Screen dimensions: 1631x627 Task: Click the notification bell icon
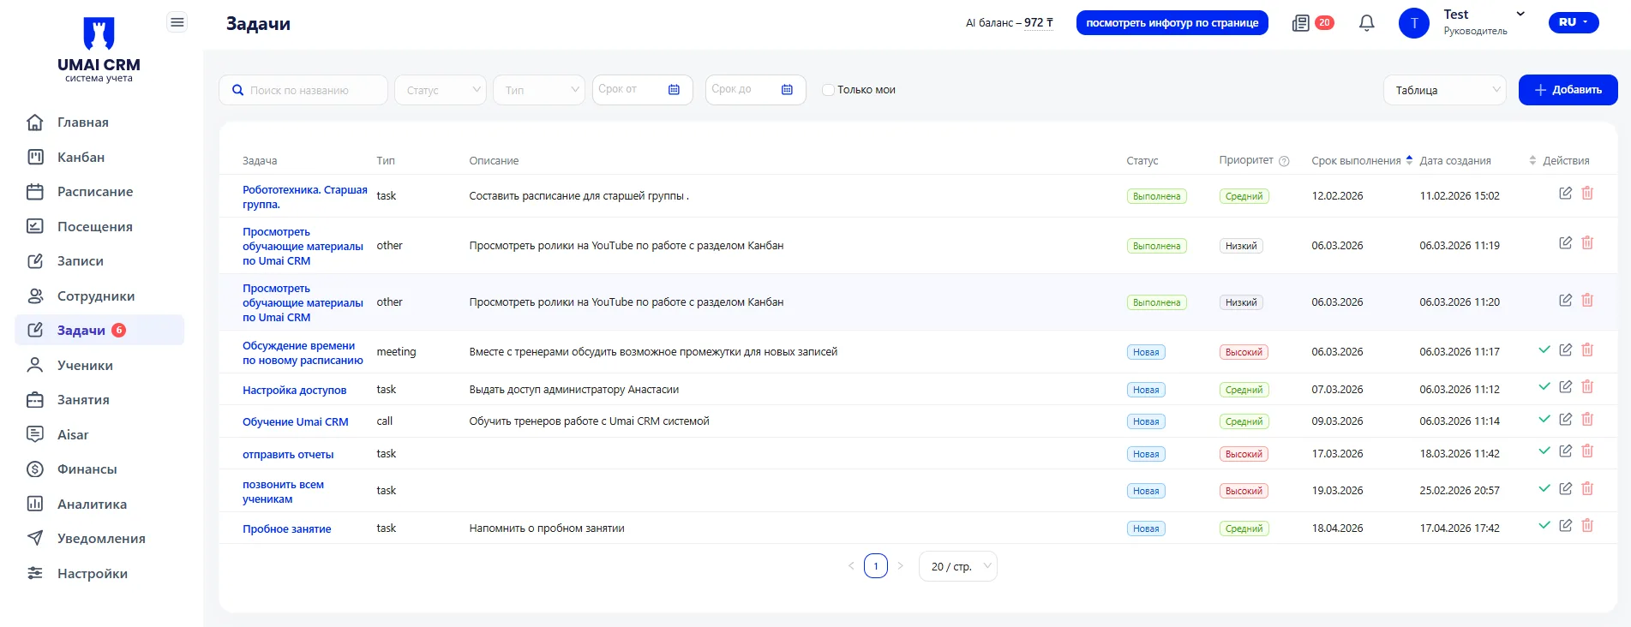coord(1366,23)
